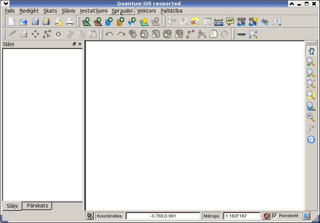Open the ABC labeling tool

(x=265, y=22)
